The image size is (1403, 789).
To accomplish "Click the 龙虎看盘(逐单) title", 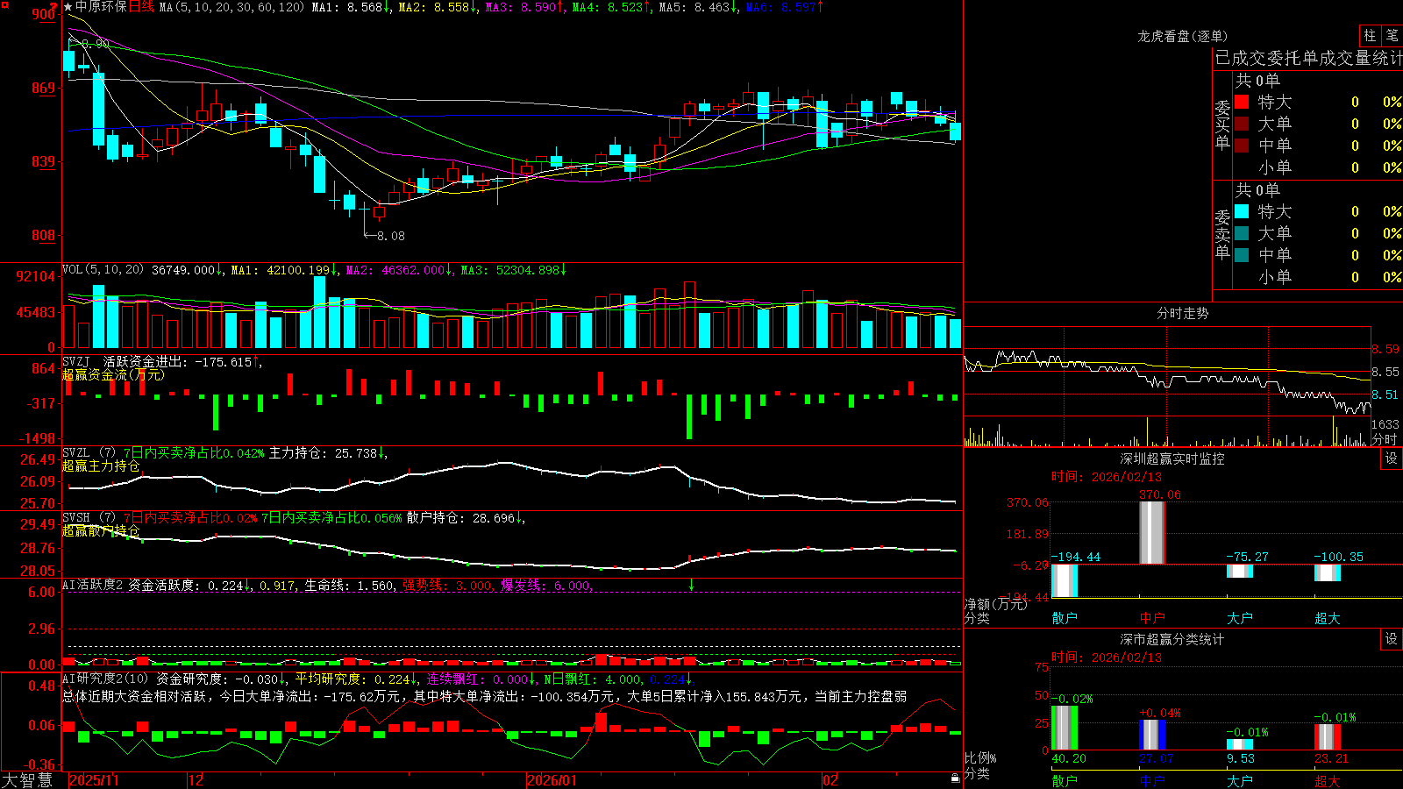I will pyautogui.click(x=1182, y=36).
